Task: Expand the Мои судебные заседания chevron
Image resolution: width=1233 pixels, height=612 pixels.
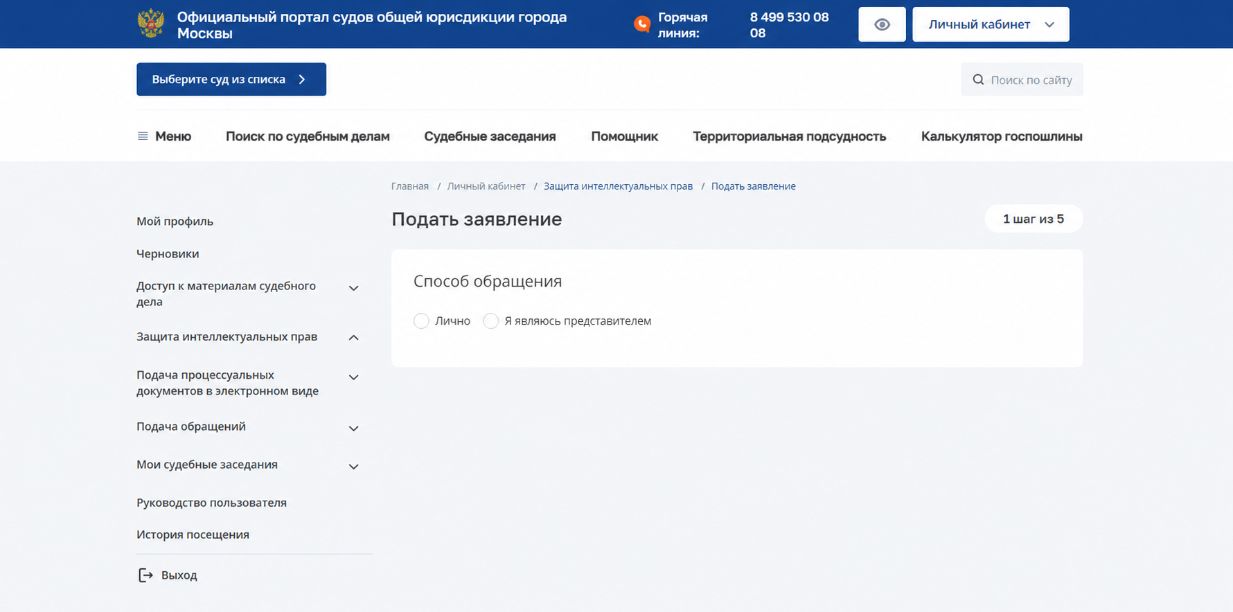Action: [x=353, y=467]
